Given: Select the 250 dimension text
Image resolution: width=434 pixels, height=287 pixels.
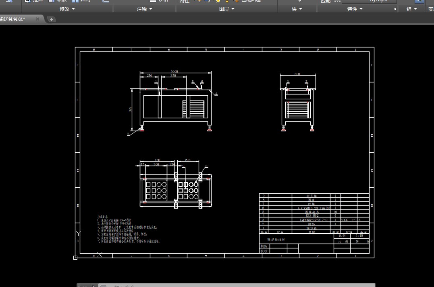Looking at the screenshot, I should (x=149, y=75).
